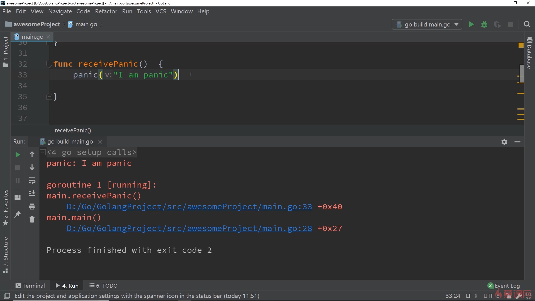
Task: Open the Refactor menu
Action: coord(106,11)
